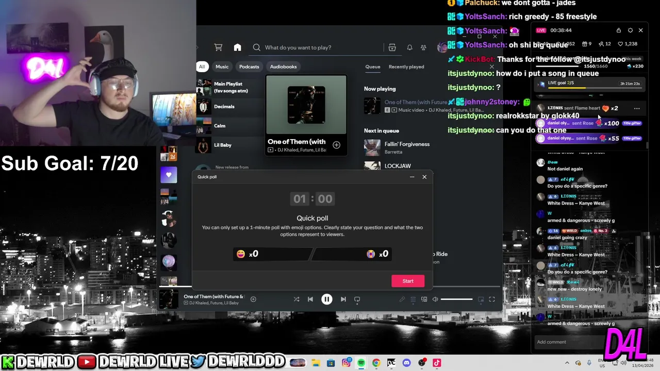Select the All filter chip

click(x=202, y=66)
